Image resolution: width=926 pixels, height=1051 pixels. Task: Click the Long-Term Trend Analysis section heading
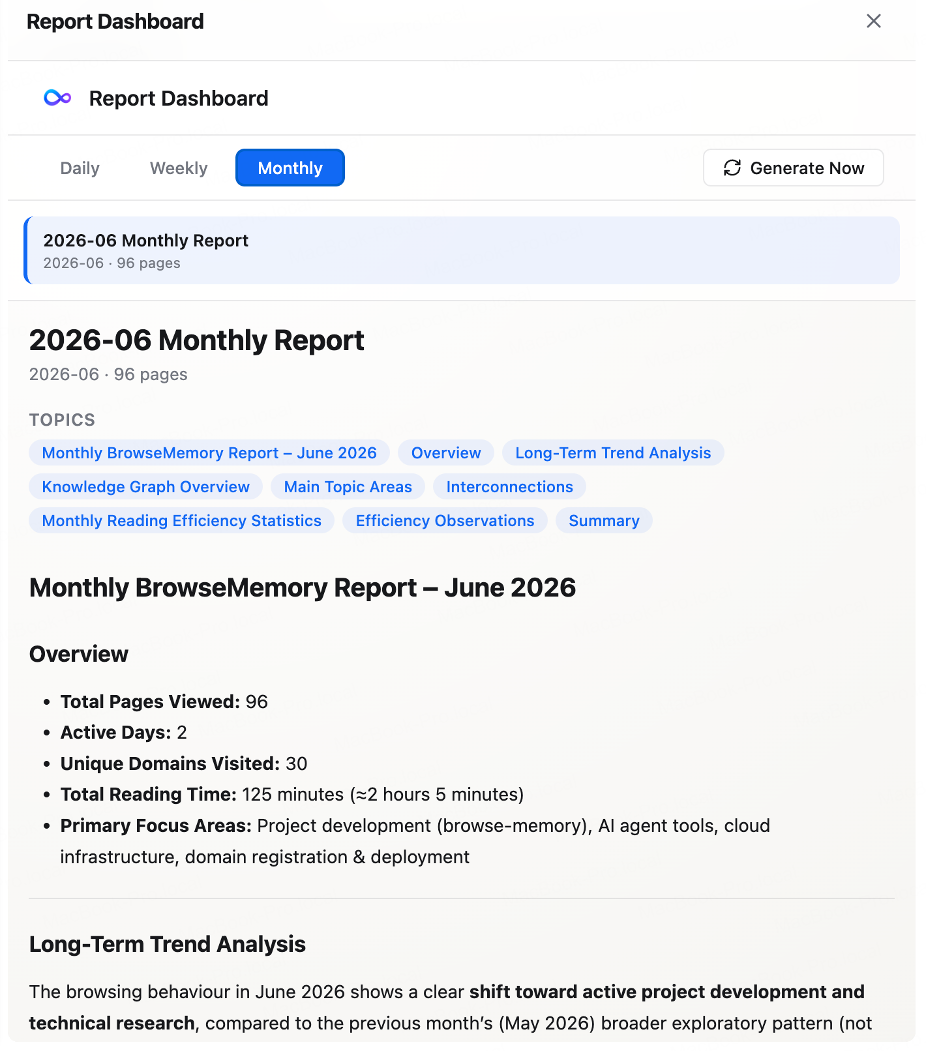(168, 944)
